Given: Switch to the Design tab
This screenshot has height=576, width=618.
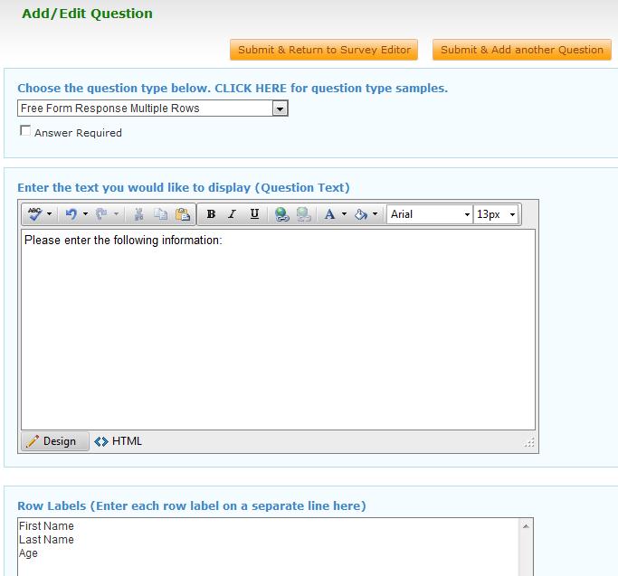Looking at the screenshot, I should click(55, 441).
